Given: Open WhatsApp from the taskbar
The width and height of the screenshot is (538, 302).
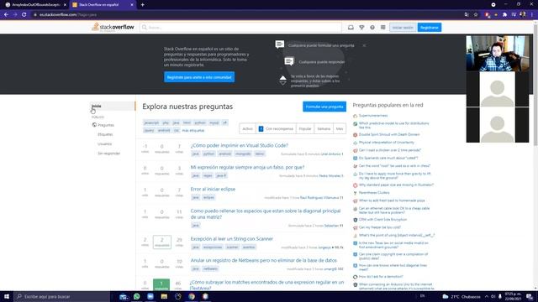Looking at the screenshot, I should pos(136,296).
